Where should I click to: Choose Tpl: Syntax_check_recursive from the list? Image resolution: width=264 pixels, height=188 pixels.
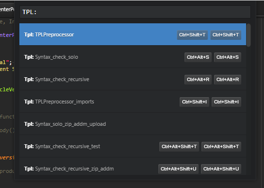pyautogui.click(x=133, y=79)
